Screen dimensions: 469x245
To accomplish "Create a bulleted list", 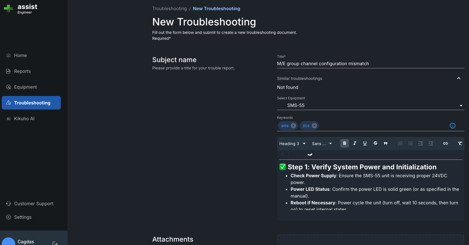I will point(410,143).
